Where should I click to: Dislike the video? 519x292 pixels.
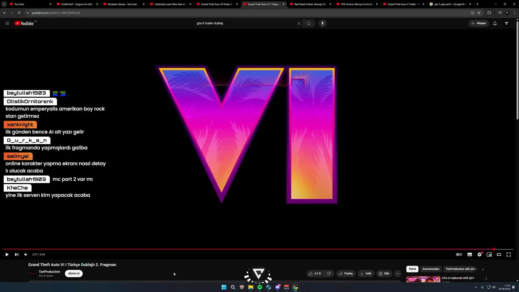pos(329,273)
